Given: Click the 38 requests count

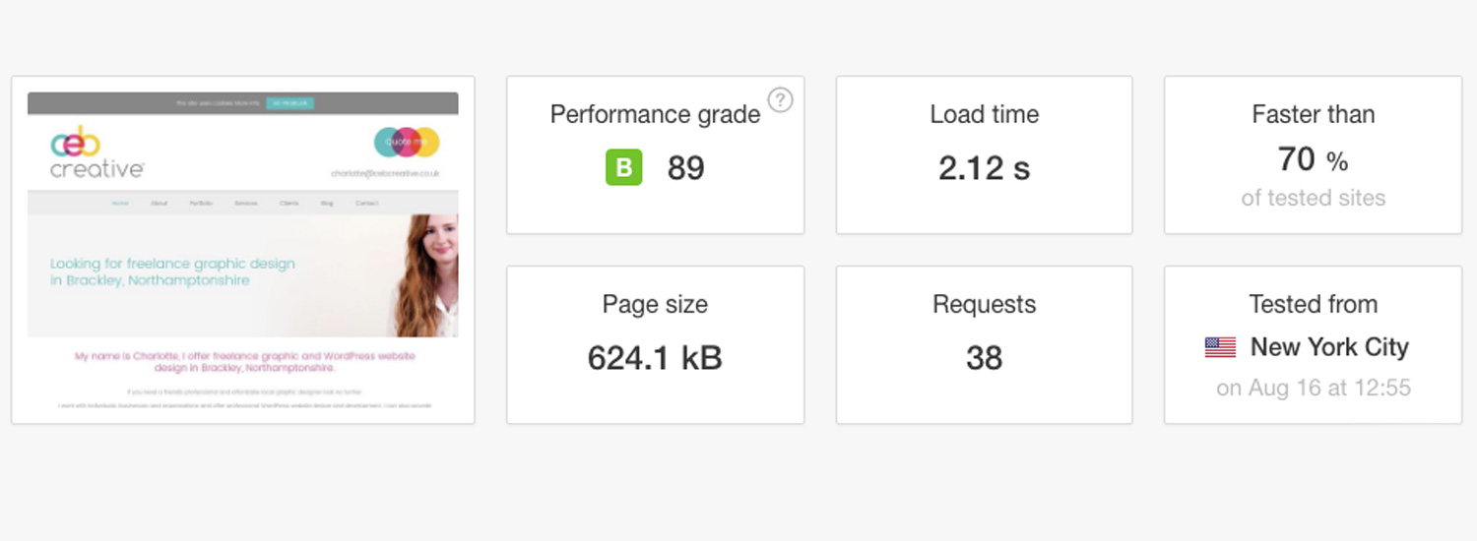Looking at the screenshot, I should click(x=985, y=357).
